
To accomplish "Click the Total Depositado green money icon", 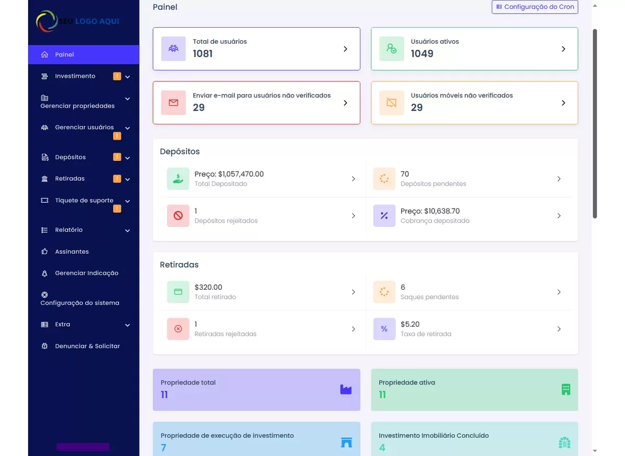I will [x=178, y=179].
